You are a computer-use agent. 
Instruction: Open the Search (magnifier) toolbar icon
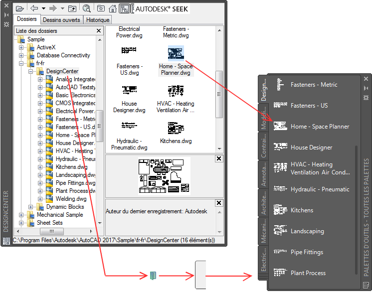tap(87, 9)
